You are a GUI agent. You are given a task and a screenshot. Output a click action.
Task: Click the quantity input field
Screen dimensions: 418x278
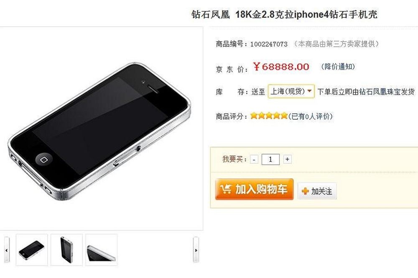click(x=270, y=159)
